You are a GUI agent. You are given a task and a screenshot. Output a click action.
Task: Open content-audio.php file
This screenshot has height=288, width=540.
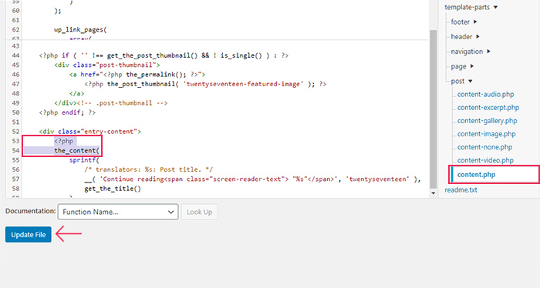pyautogui.click(x=485, y=94)
